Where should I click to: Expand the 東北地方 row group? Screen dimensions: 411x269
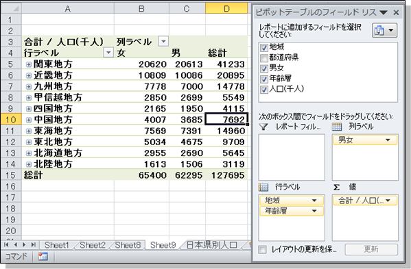pyautogui.click(x=29, y=142)
